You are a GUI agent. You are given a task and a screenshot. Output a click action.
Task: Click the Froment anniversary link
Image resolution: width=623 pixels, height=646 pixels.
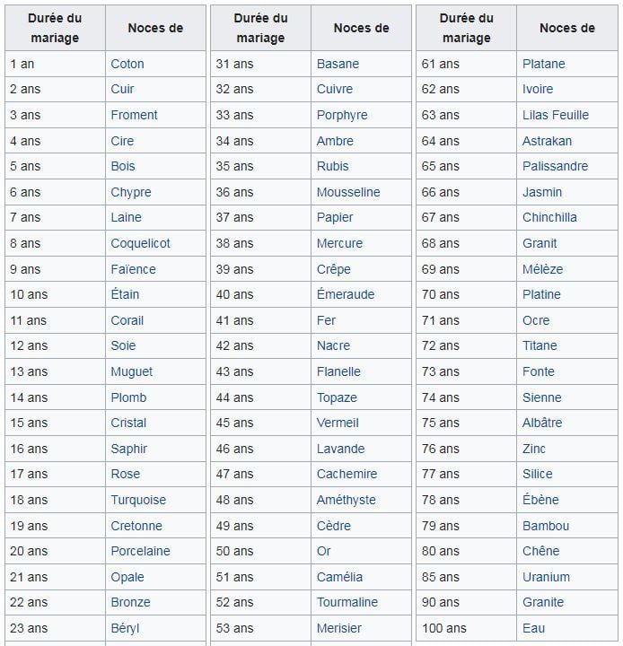(x=134, y=115)
